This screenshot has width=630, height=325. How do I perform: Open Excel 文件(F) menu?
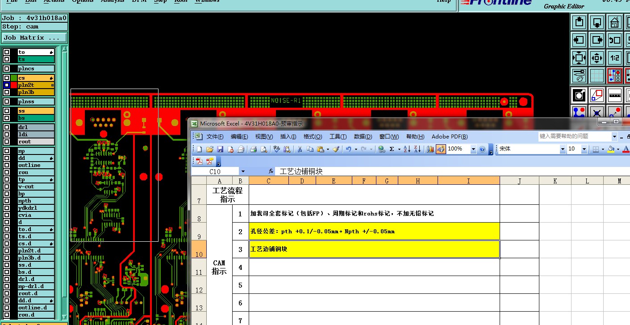[215, 137]
